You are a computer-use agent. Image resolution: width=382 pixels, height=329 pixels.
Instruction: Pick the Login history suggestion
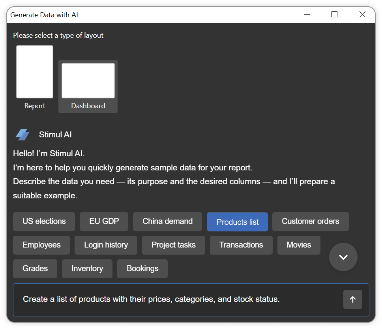click(x=106, y=245)
